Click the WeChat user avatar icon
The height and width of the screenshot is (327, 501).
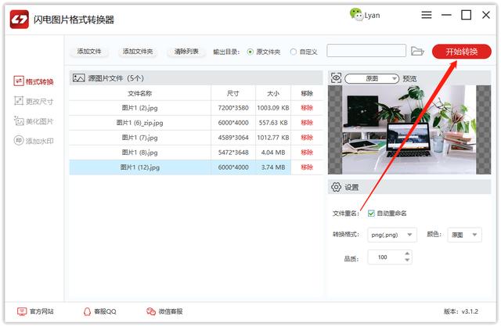(355, 15)
